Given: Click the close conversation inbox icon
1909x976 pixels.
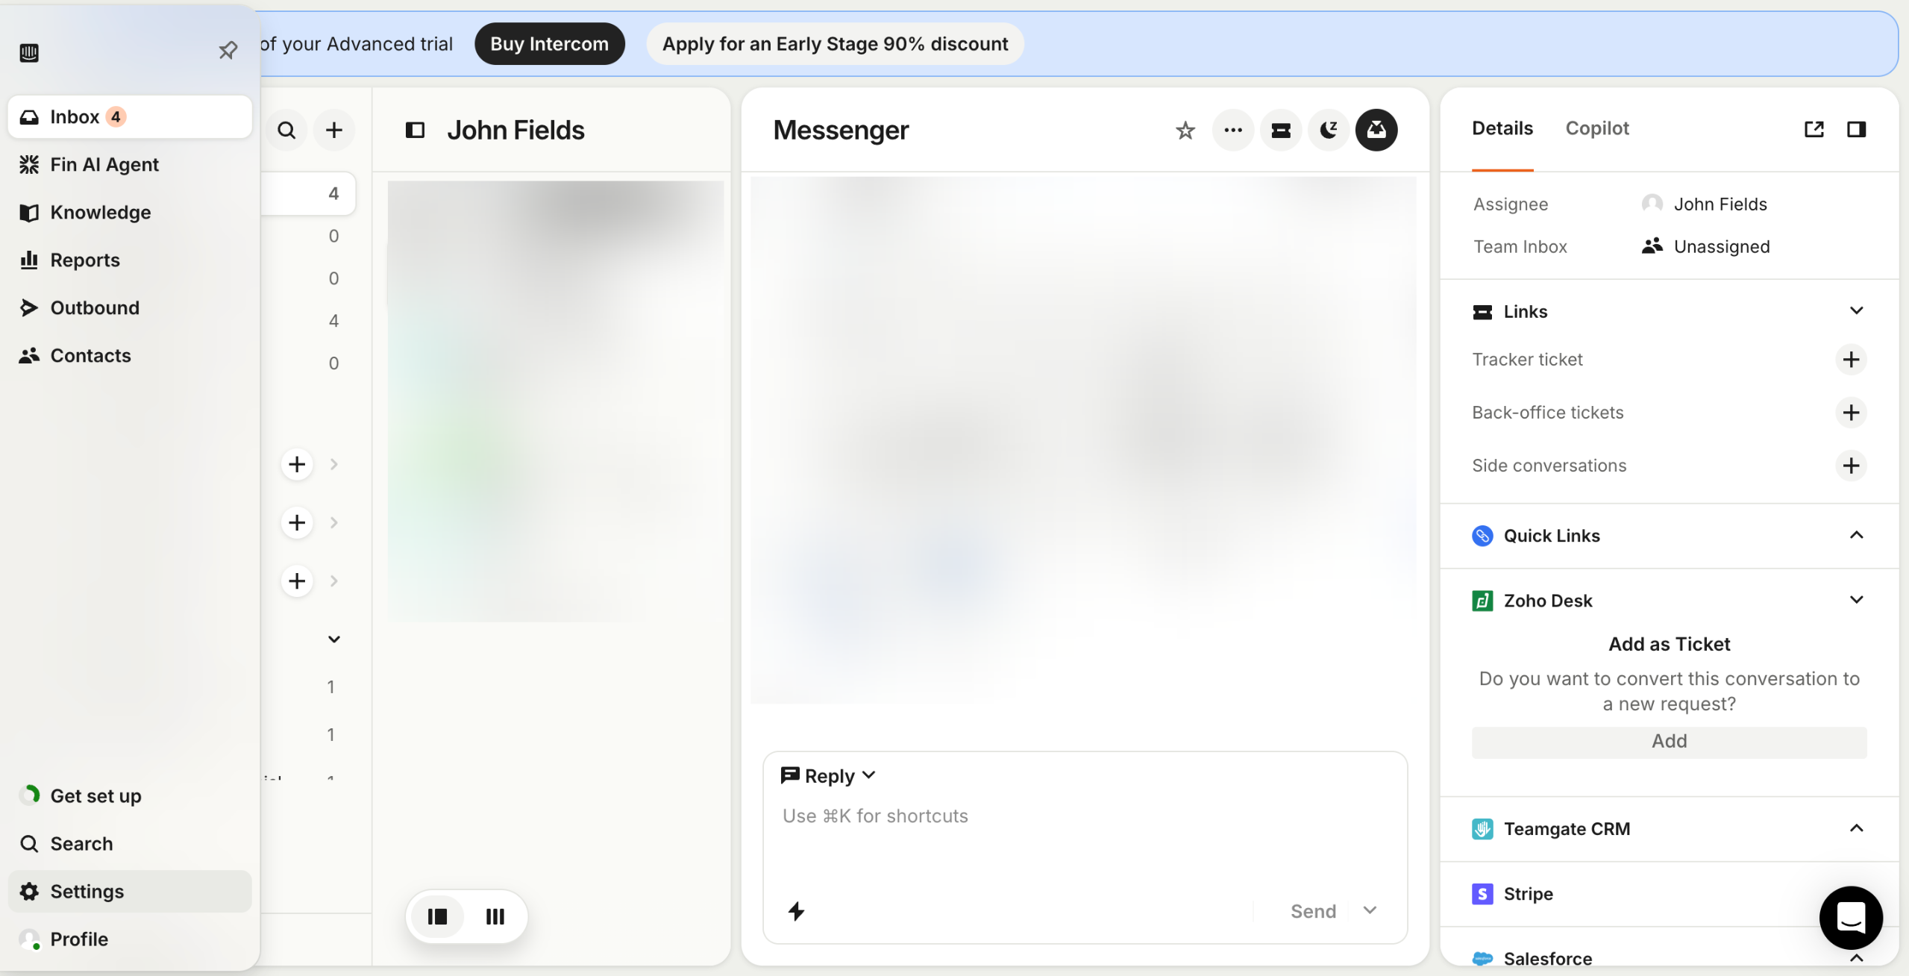Looking at the screenshot, I should 1376,131.
